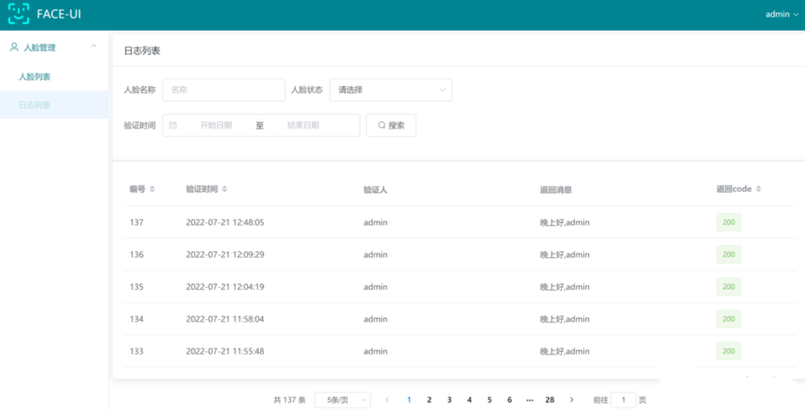Click the calendar icon in date range field

(173, 125)
